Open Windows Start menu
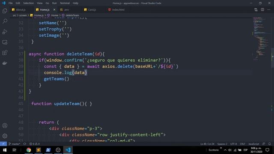Screen dimensions: 274x154 [5, 150]
